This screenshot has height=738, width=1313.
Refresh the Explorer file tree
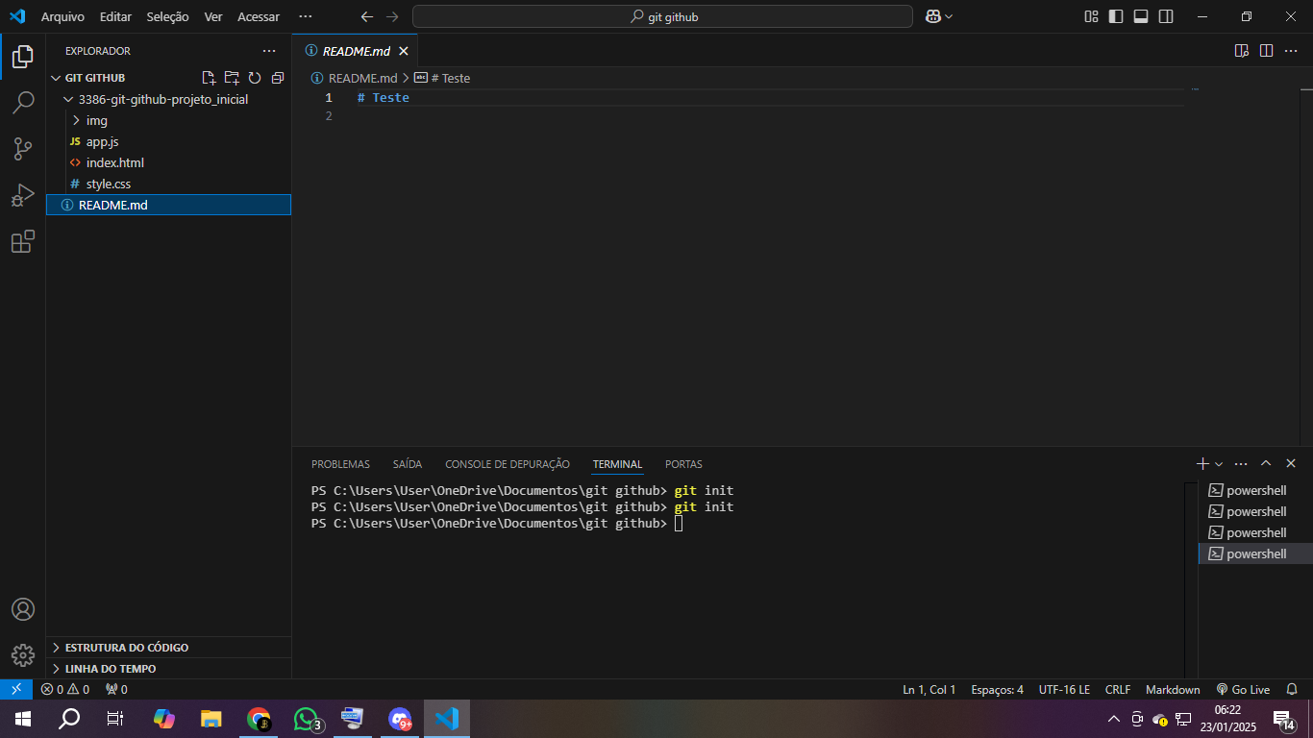tap(255, 78)
